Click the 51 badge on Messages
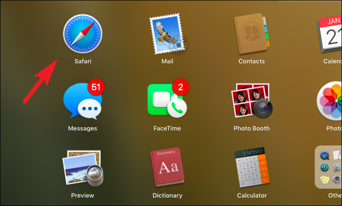The height and width of the screenshot is (206, 342). (96, 87)
